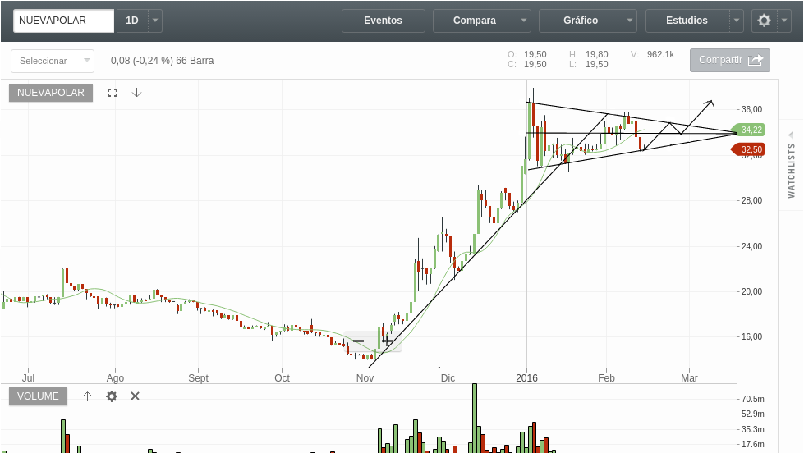
Task: Move the NUEVAPOLAR panel down
Action: 136,93
